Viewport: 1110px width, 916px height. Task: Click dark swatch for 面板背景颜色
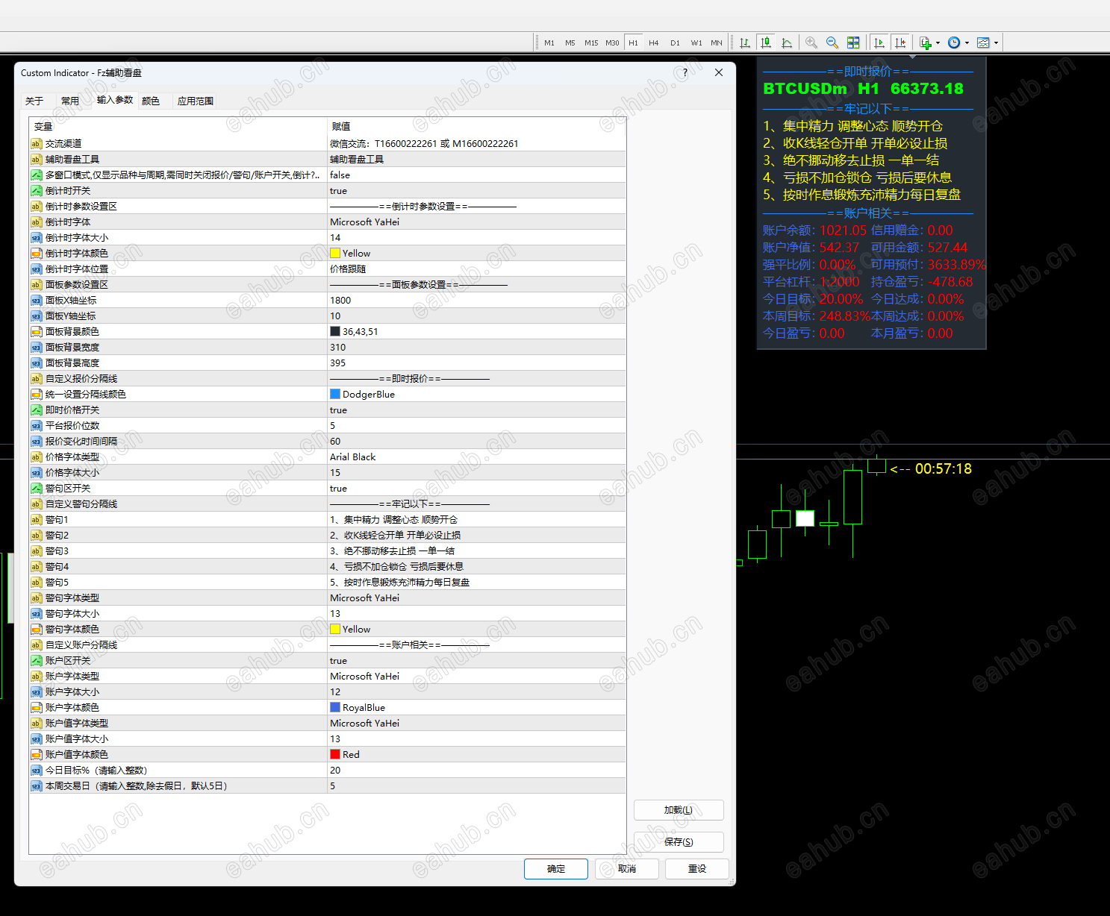click(x=335, y=332)
